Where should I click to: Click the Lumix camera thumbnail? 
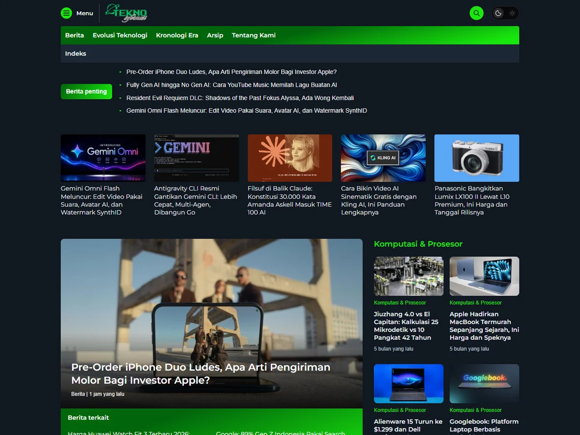click(477, 158)
